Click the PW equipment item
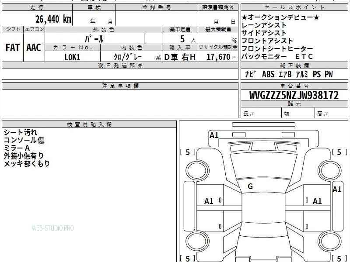350x262 pixels. (329, 74)
